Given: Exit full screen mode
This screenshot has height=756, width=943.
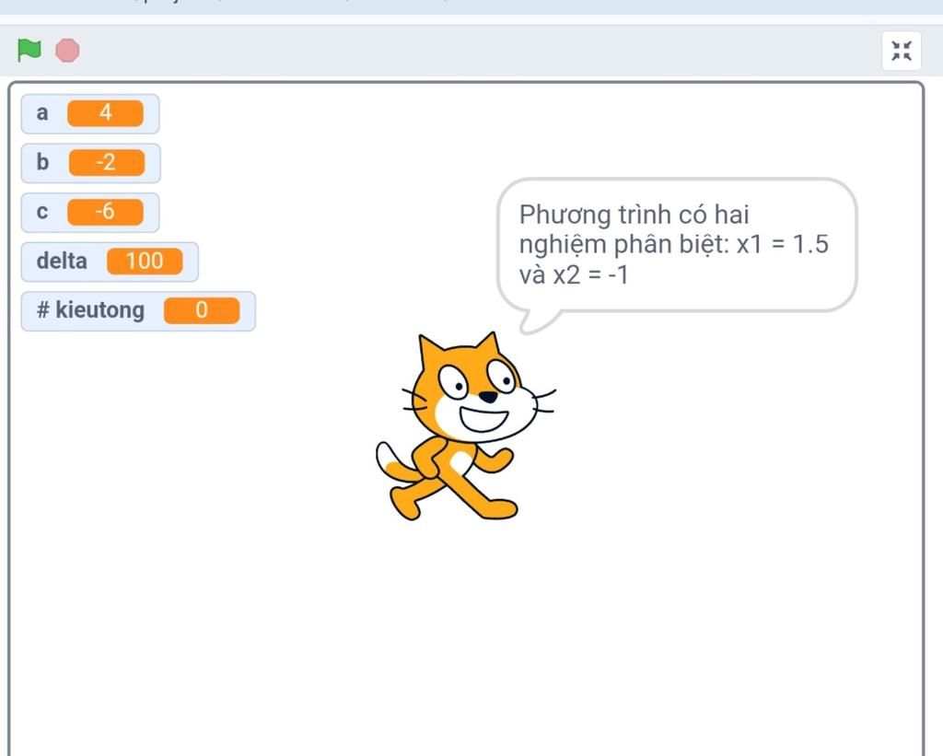Looking at the screenshot, I should 901,51.
